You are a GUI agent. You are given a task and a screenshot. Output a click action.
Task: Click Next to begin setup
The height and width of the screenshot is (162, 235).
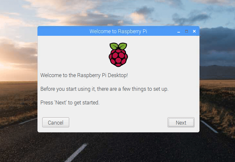tap(181, 122)
